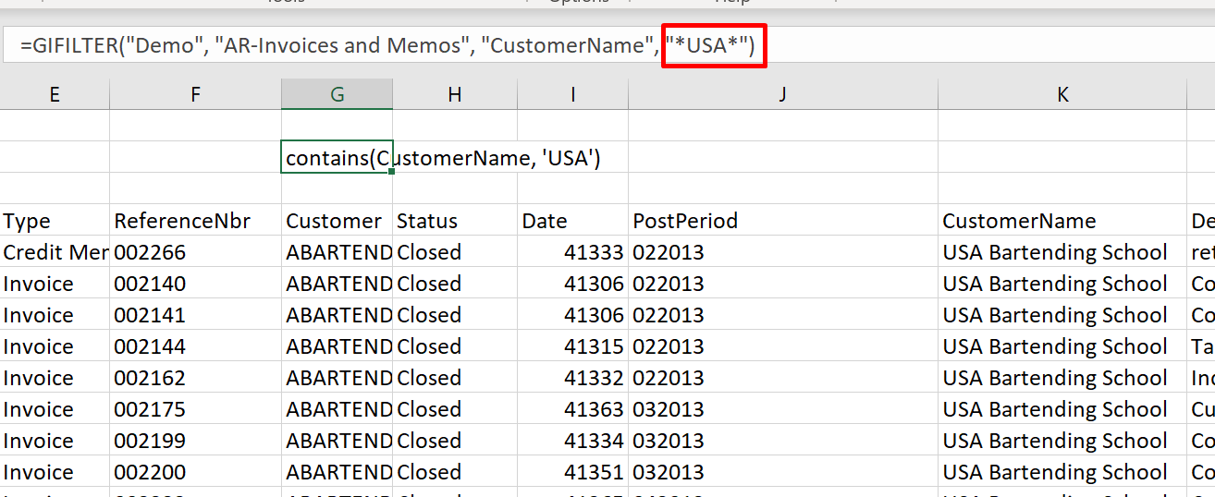
Task: Click the Date header cell
Action: (573, 221)
